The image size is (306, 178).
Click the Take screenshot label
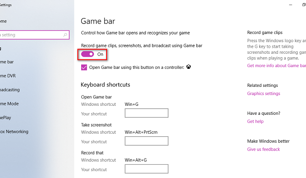(x=96, y=125)
